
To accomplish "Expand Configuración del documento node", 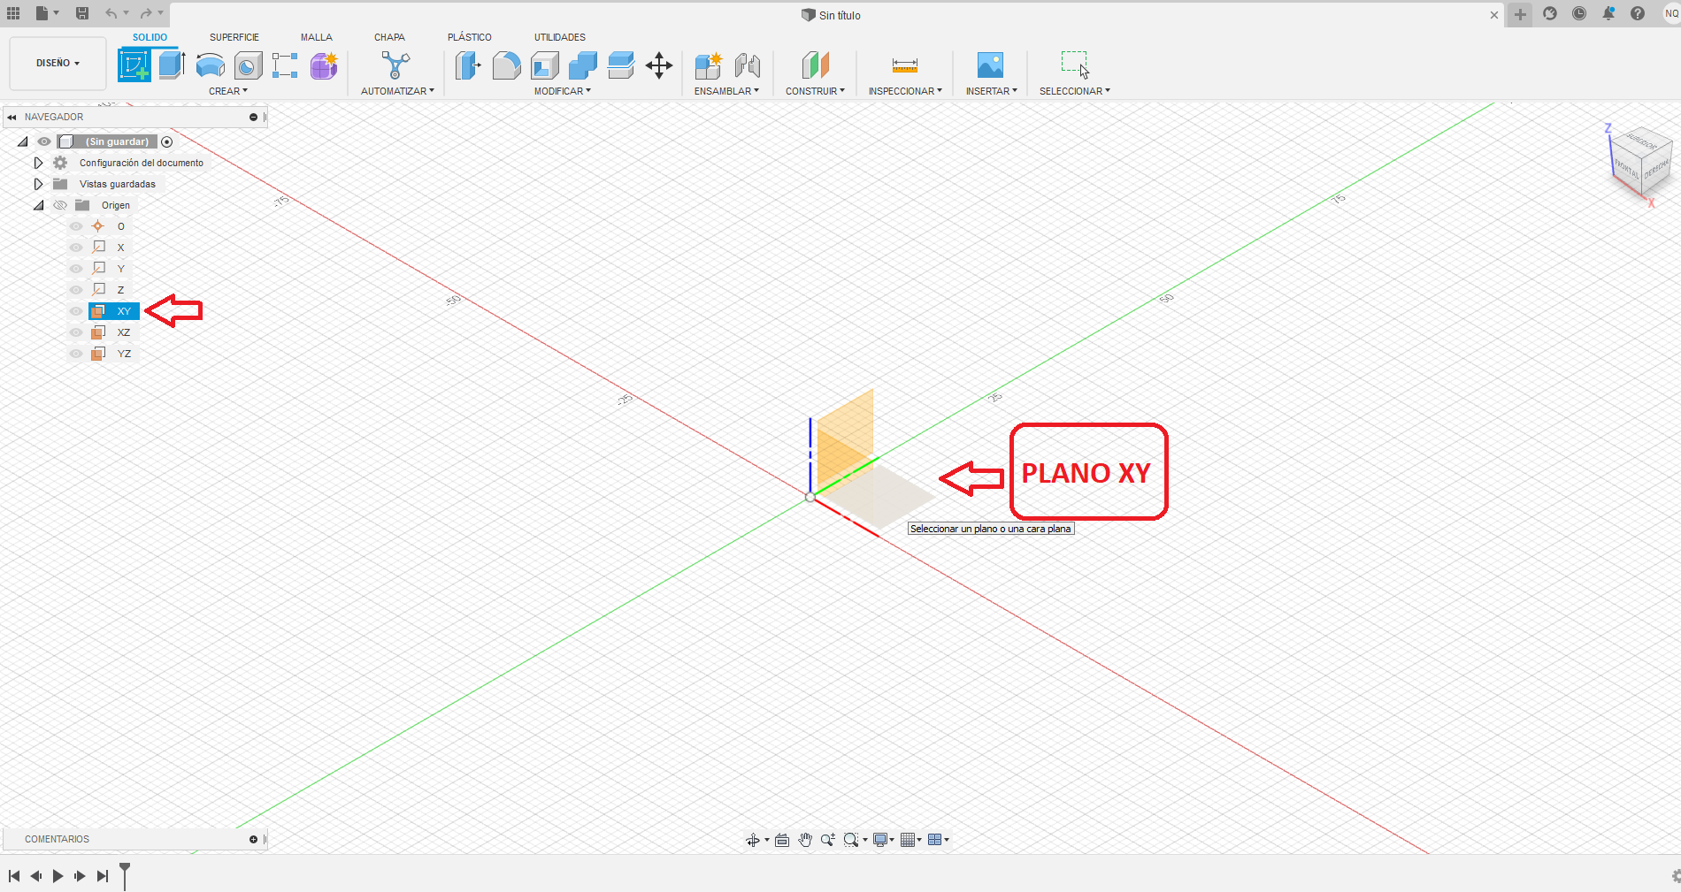I will point(38,163).
